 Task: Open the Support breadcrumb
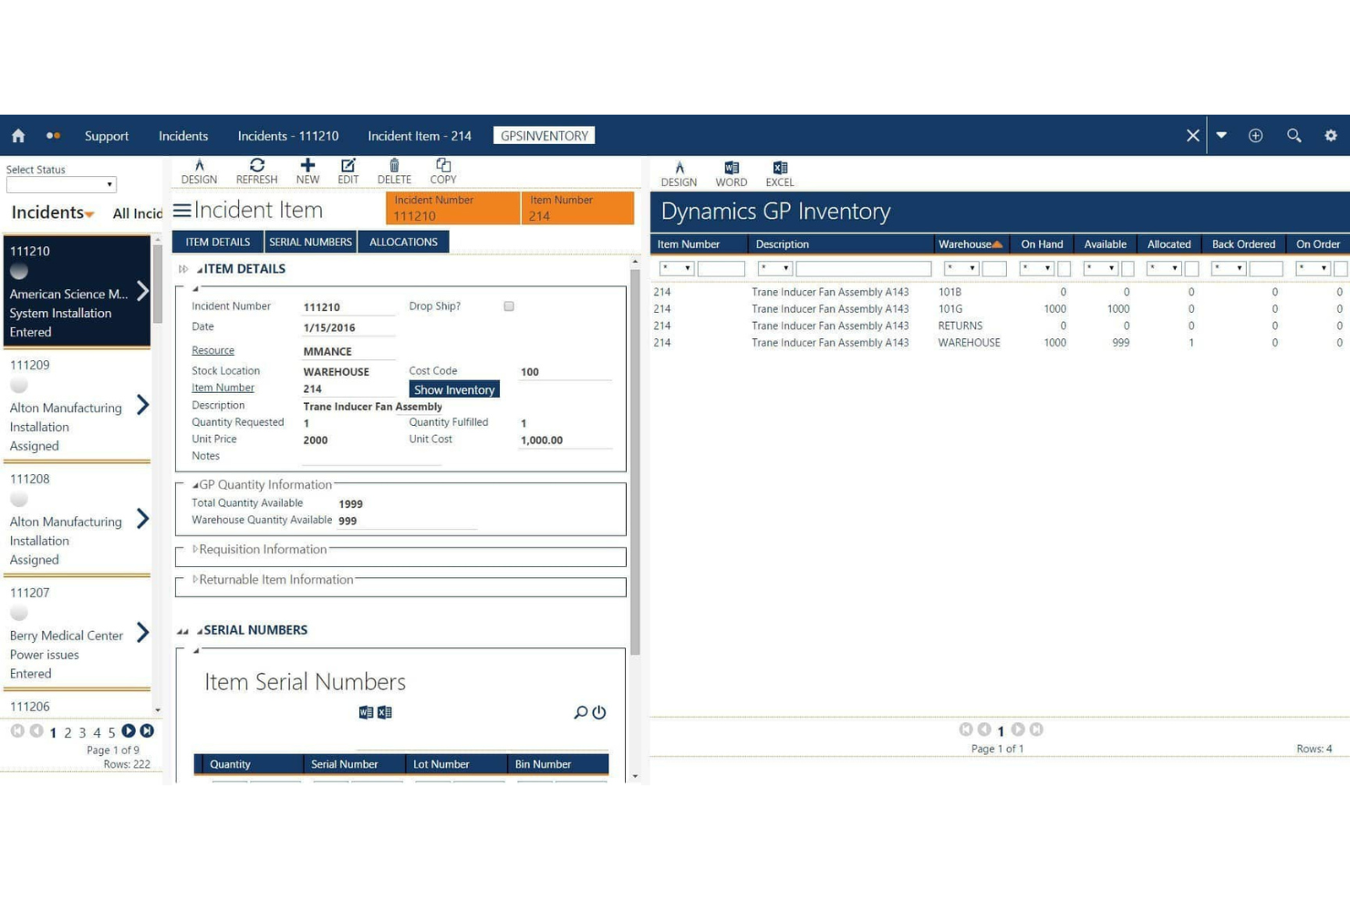[107, 136]
